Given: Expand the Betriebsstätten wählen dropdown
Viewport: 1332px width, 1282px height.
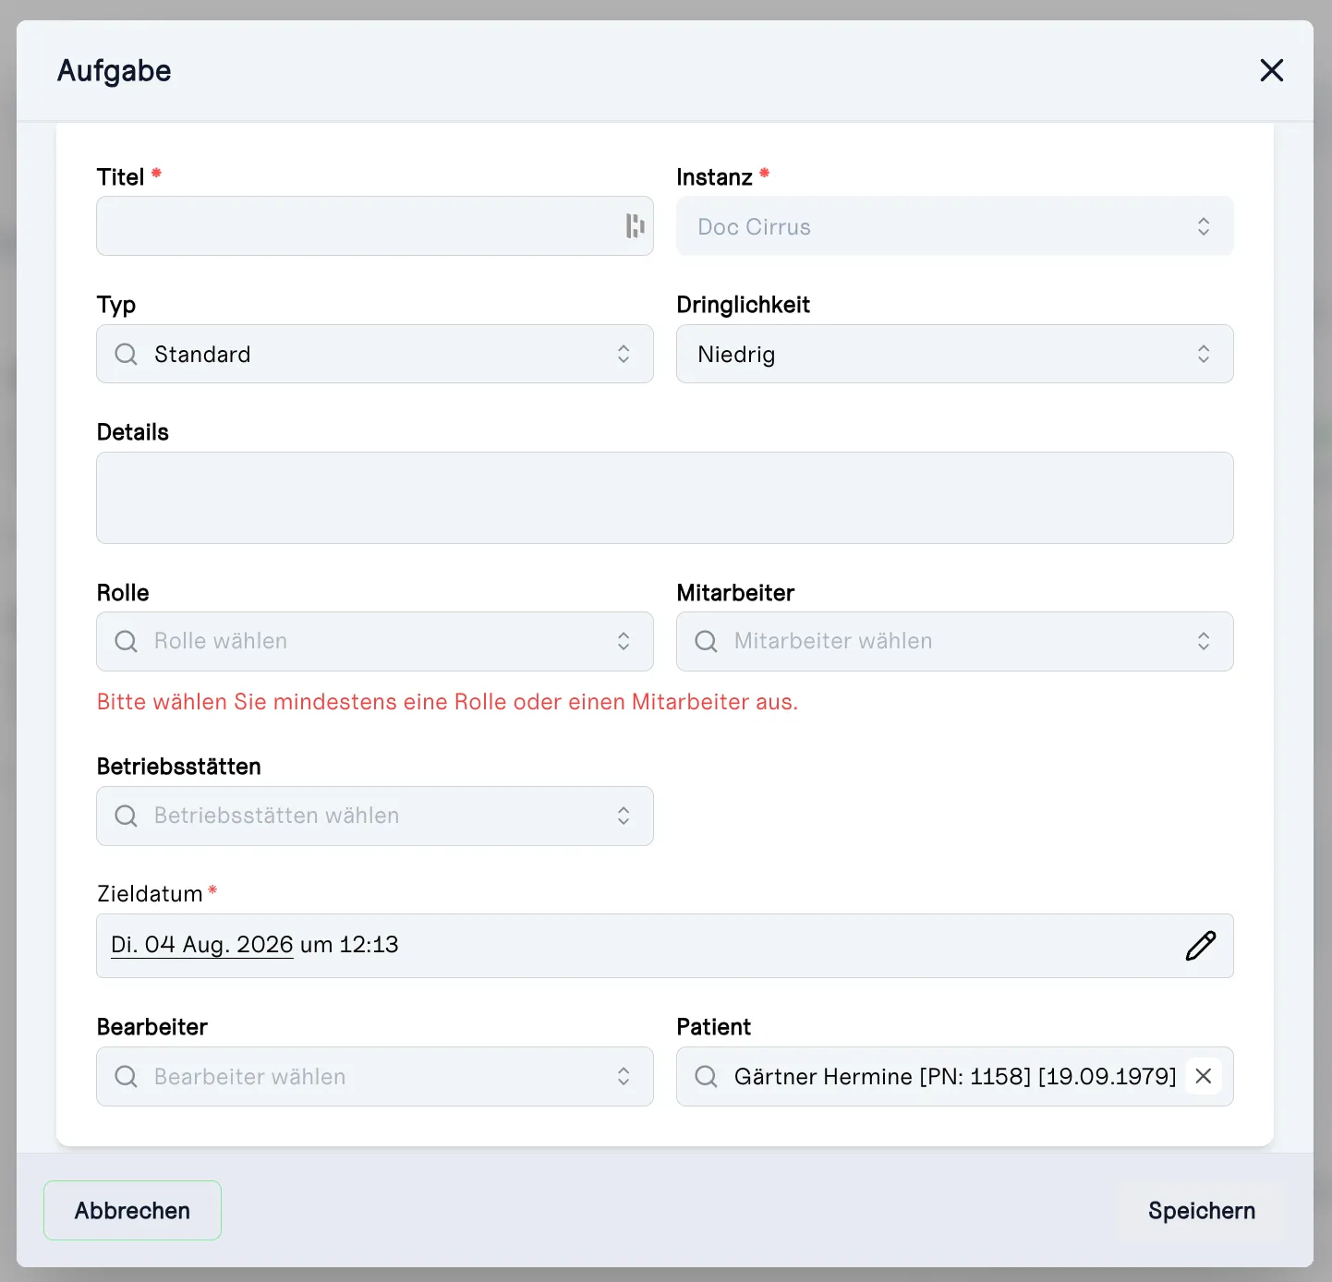Looking at the screenshot, I should [x=375, y=816].
